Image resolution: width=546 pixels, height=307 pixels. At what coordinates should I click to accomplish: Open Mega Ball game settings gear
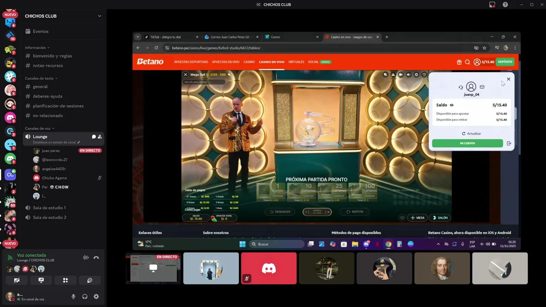416,75
